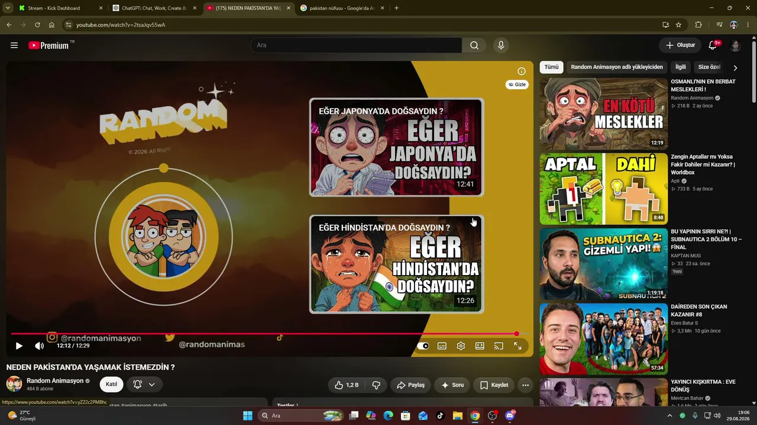Click the video progress bar scrubber
757x425 pixels.
[516, 334]
